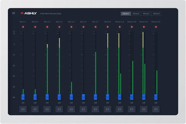
Task: Click the Mic In 7 fader handle
Action: (95, 97)
